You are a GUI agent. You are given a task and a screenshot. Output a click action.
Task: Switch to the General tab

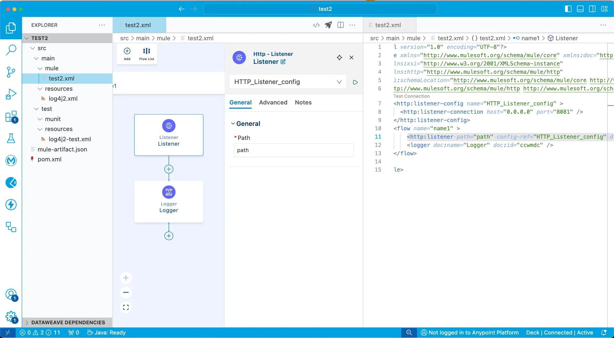pos(240,103)
